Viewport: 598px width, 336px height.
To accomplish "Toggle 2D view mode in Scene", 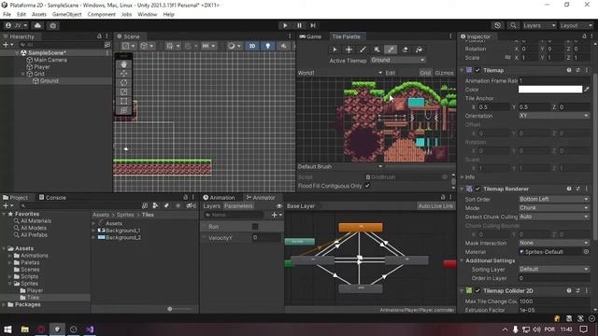I will pyautogui.click(x=252, y=46).
